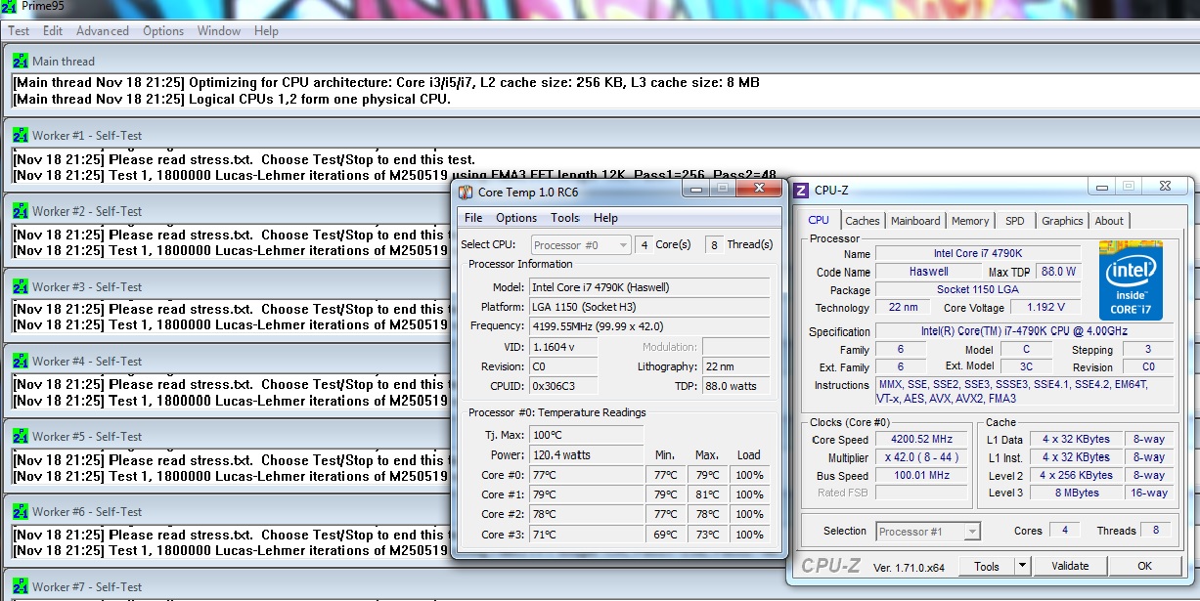
Task: Open the Edit menu in Prime95
Action: [x=53, y=30]
